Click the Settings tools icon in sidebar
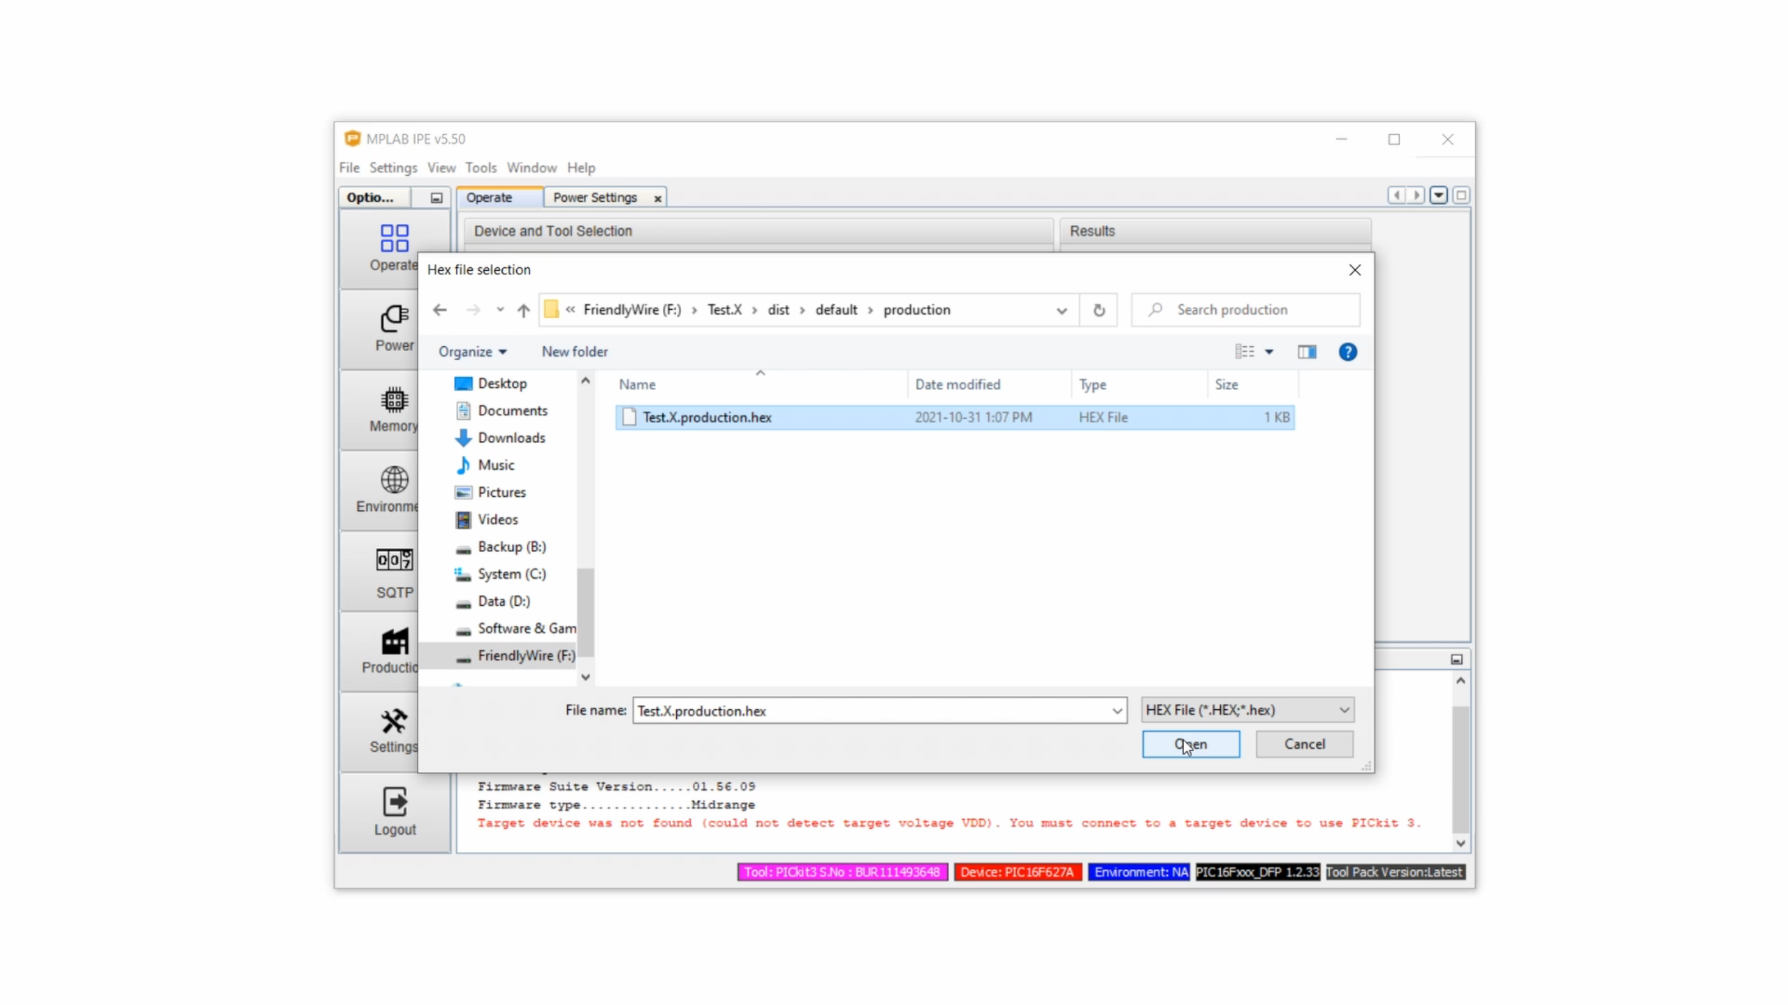1788x1005 pixels. 394,722
